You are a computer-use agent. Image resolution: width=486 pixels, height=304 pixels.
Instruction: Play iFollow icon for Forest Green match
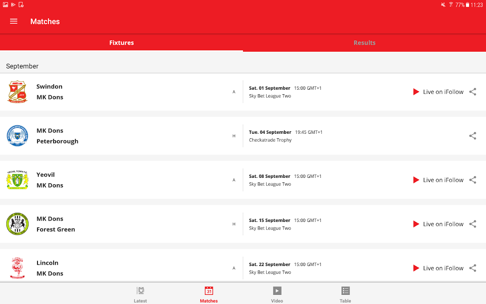[x=416, y=224]
